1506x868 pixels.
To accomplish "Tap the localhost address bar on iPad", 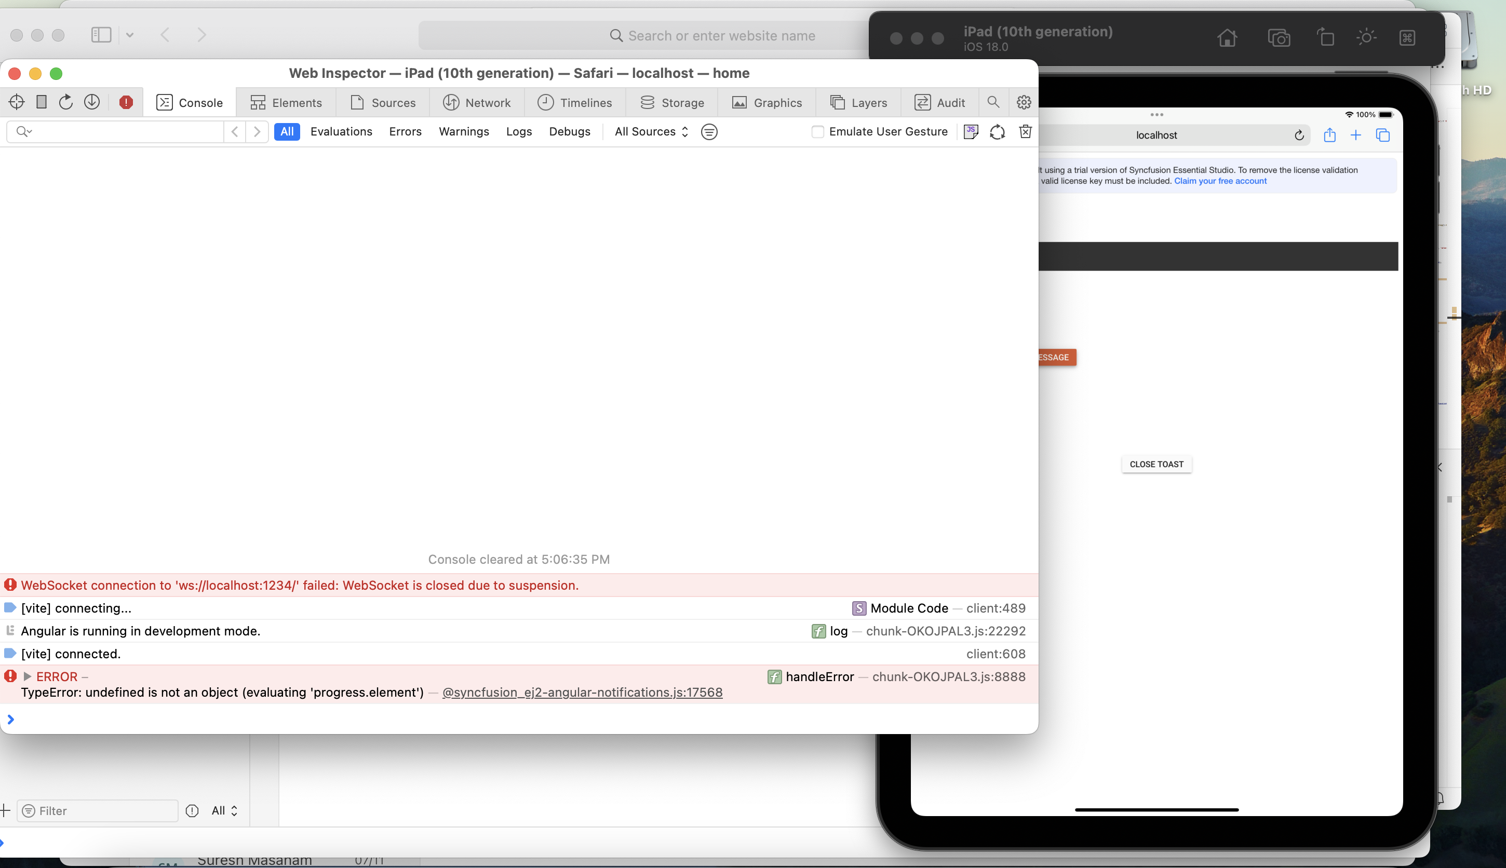I will [1157, 135].
